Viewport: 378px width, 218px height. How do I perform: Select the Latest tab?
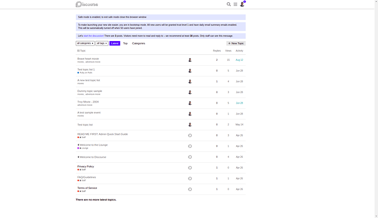(x=114, y=43)
